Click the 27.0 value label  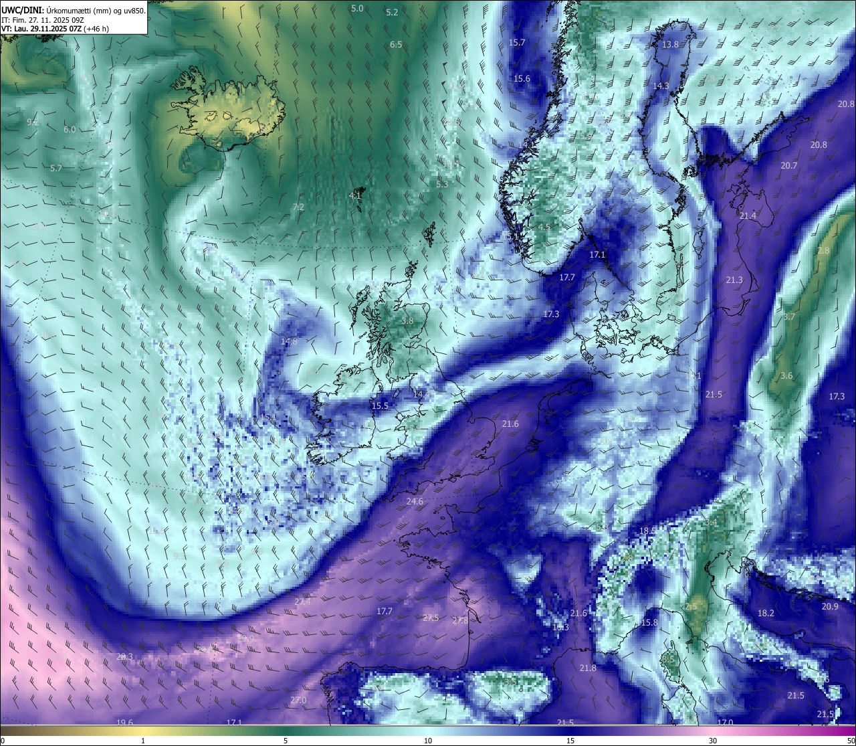click(298, 700)
